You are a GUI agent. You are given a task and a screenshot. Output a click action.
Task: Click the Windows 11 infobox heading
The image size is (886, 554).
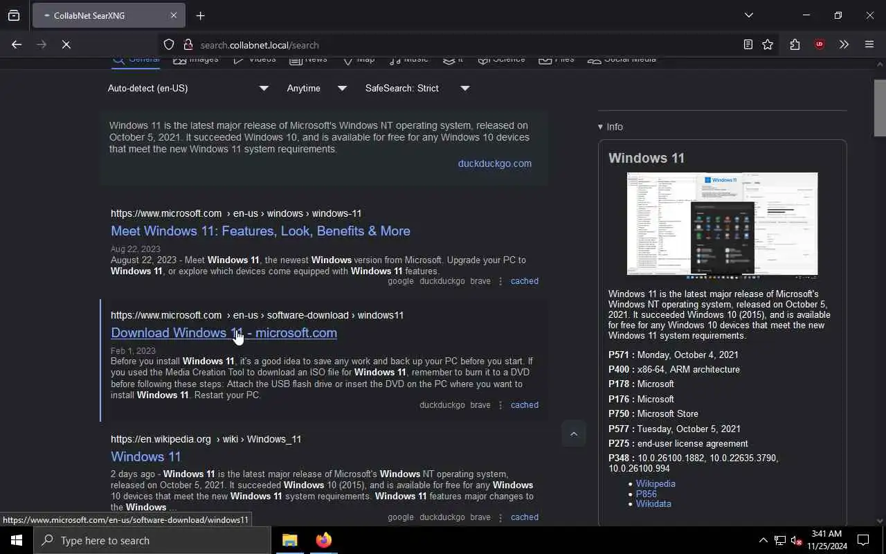(647, 158)
